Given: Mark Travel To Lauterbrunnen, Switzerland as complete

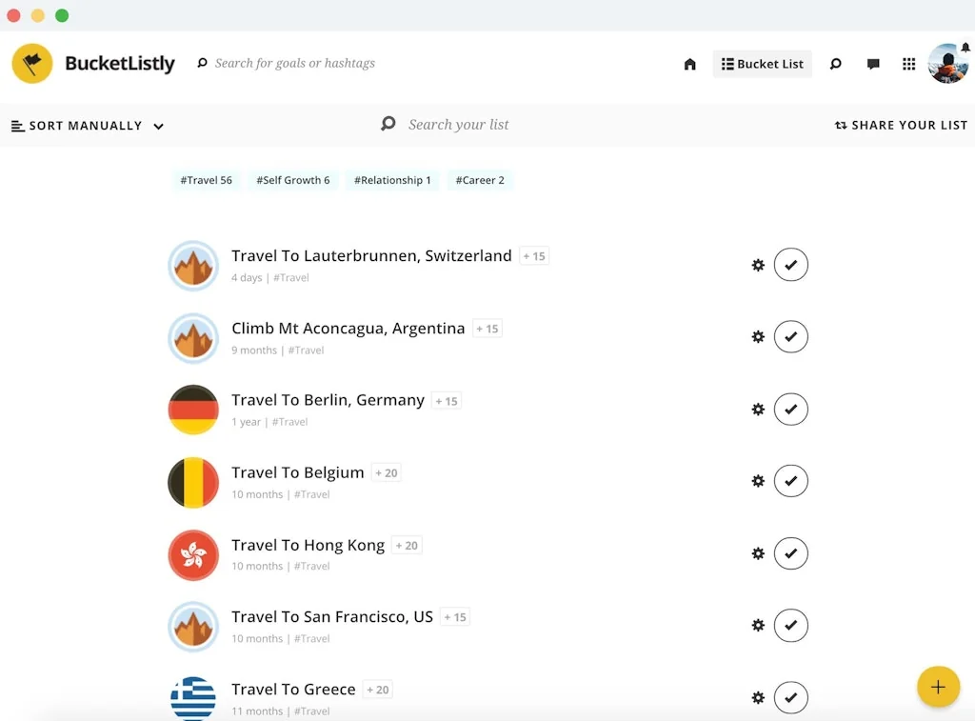Looking at the screenshot, I should point(791,265).
